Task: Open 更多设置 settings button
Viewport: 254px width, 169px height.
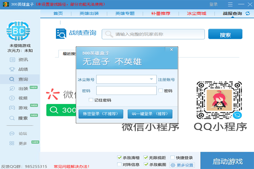Action: coord(182,165)
